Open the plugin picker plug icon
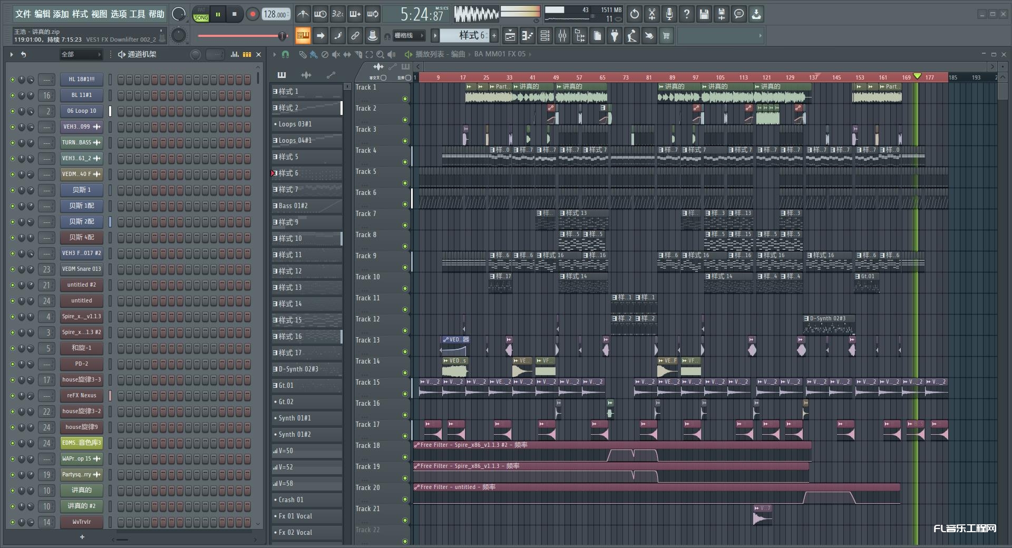This screenshot has height=548, width=1012. 615,36
